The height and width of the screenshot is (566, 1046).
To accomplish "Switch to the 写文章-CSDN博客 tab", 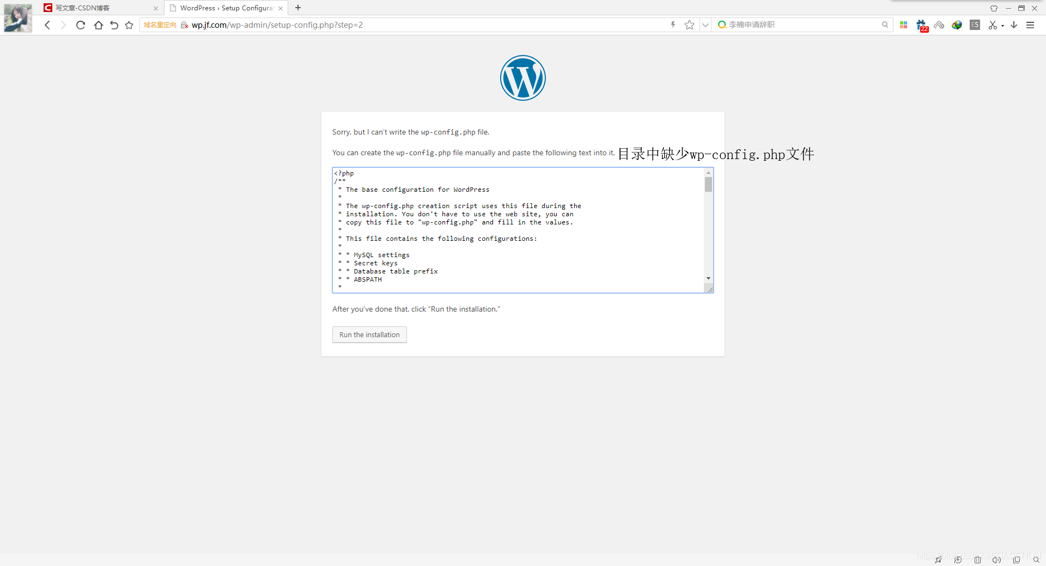I will point(101,8).
